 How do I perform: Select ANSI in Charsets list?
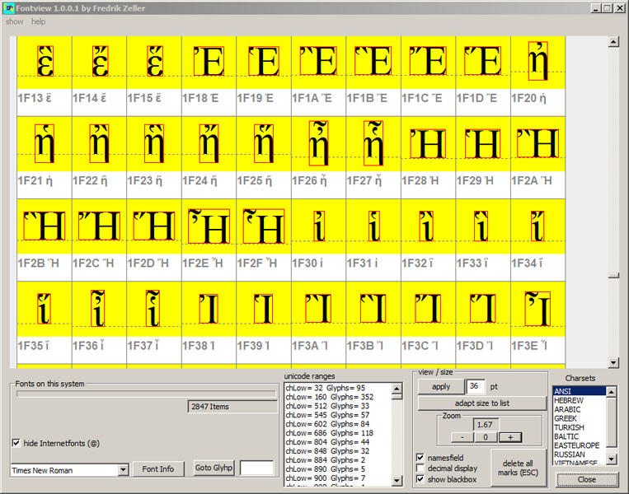580,391
